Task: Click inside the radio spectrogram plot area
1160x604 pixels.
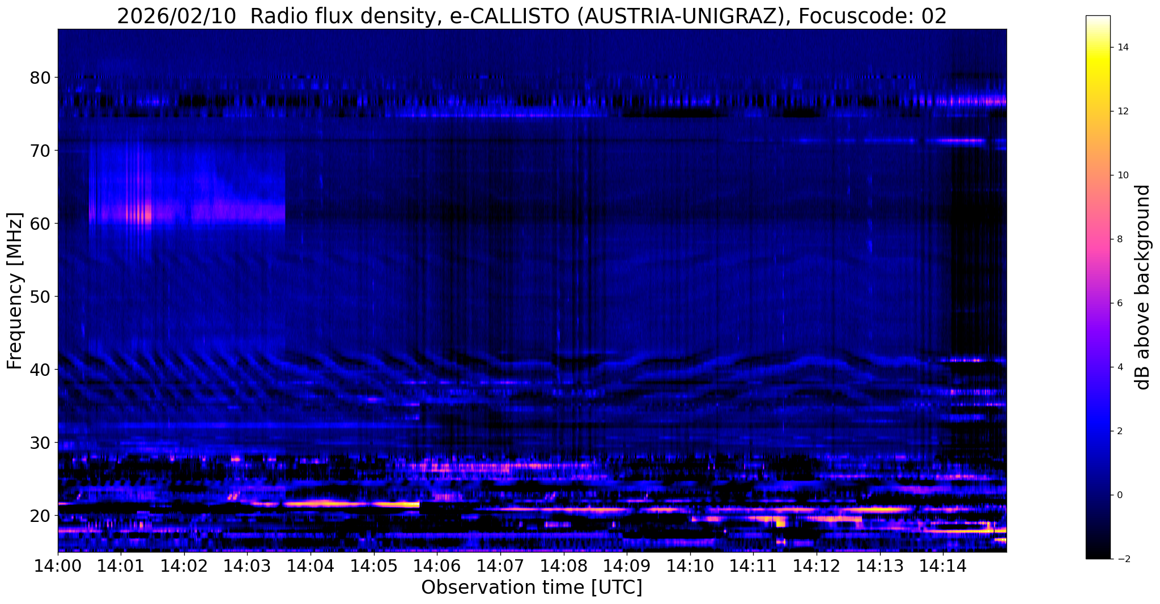Action: pos(532,290)
